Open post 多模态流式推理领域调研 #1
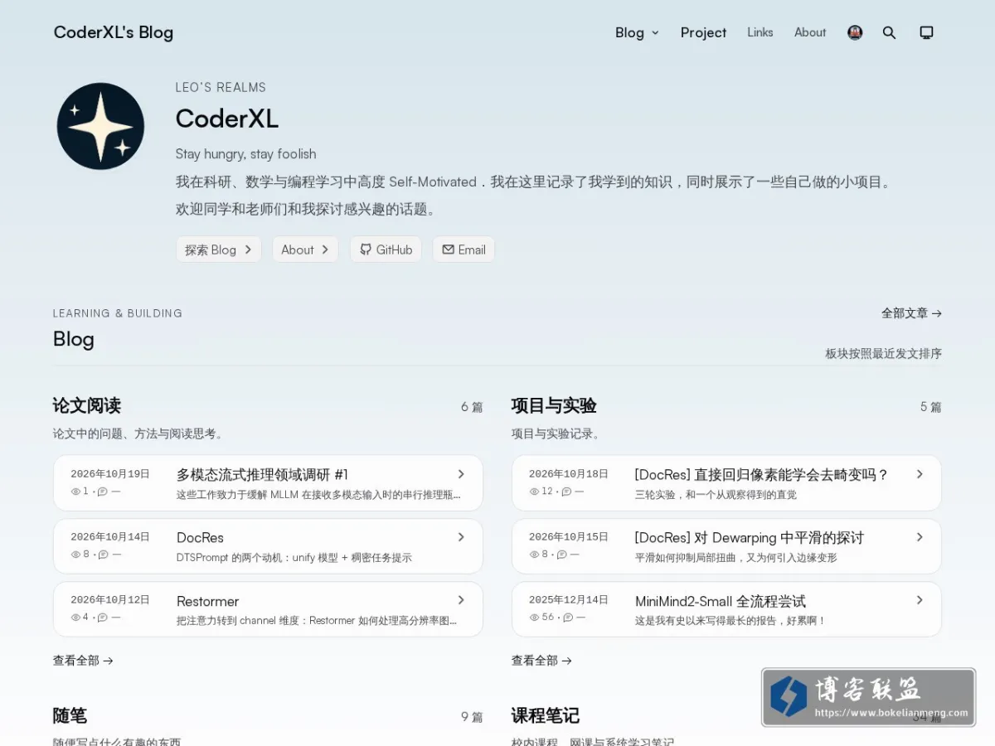The width and height of the screenshot is (995, 746). click(262, 474)
